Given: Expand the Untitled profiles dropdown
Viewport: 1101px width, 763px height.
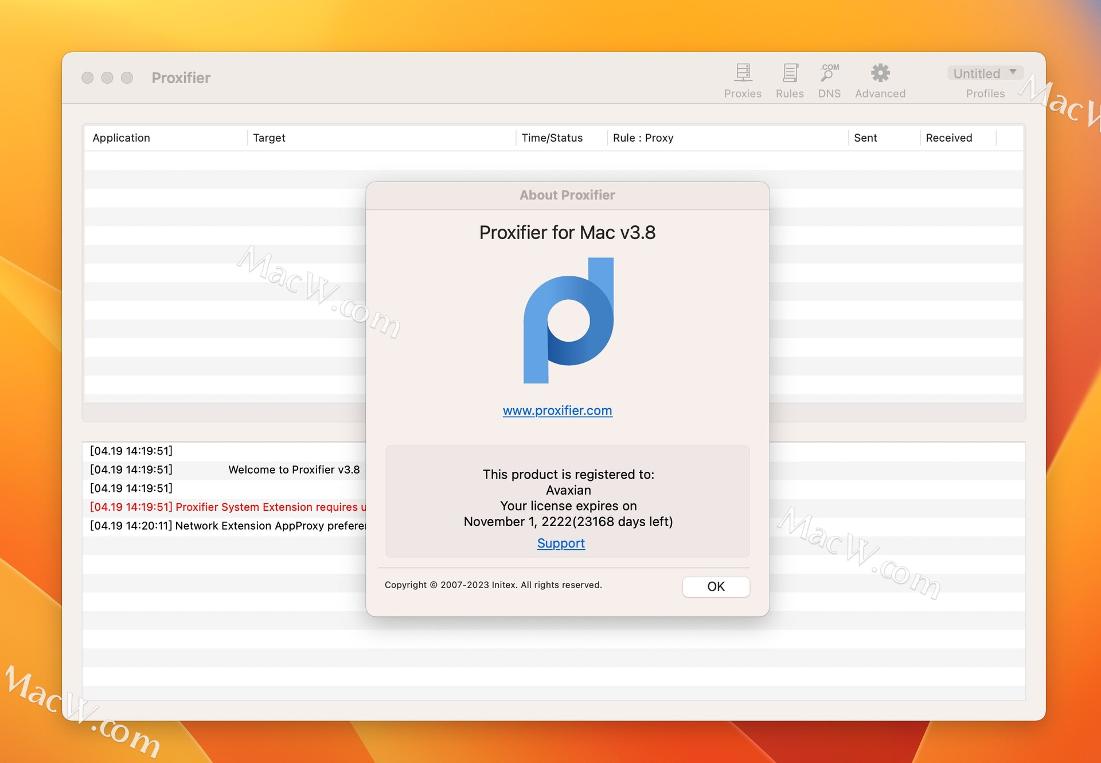Looking at the screenshot, I should tap(985, 73).
